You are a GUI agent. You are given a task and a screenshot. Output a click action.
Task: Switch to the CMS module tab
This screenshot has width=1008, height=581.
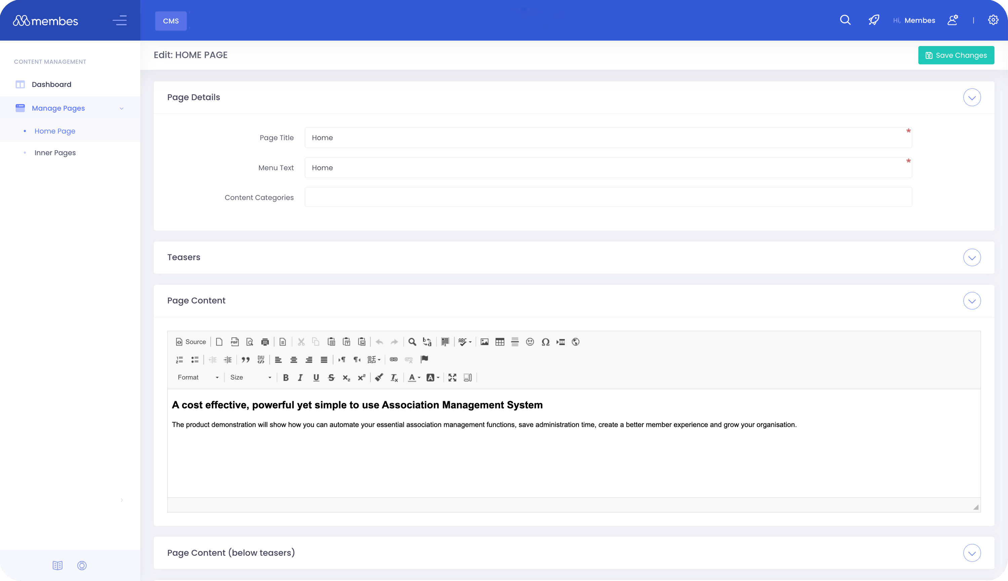point(170,21)
